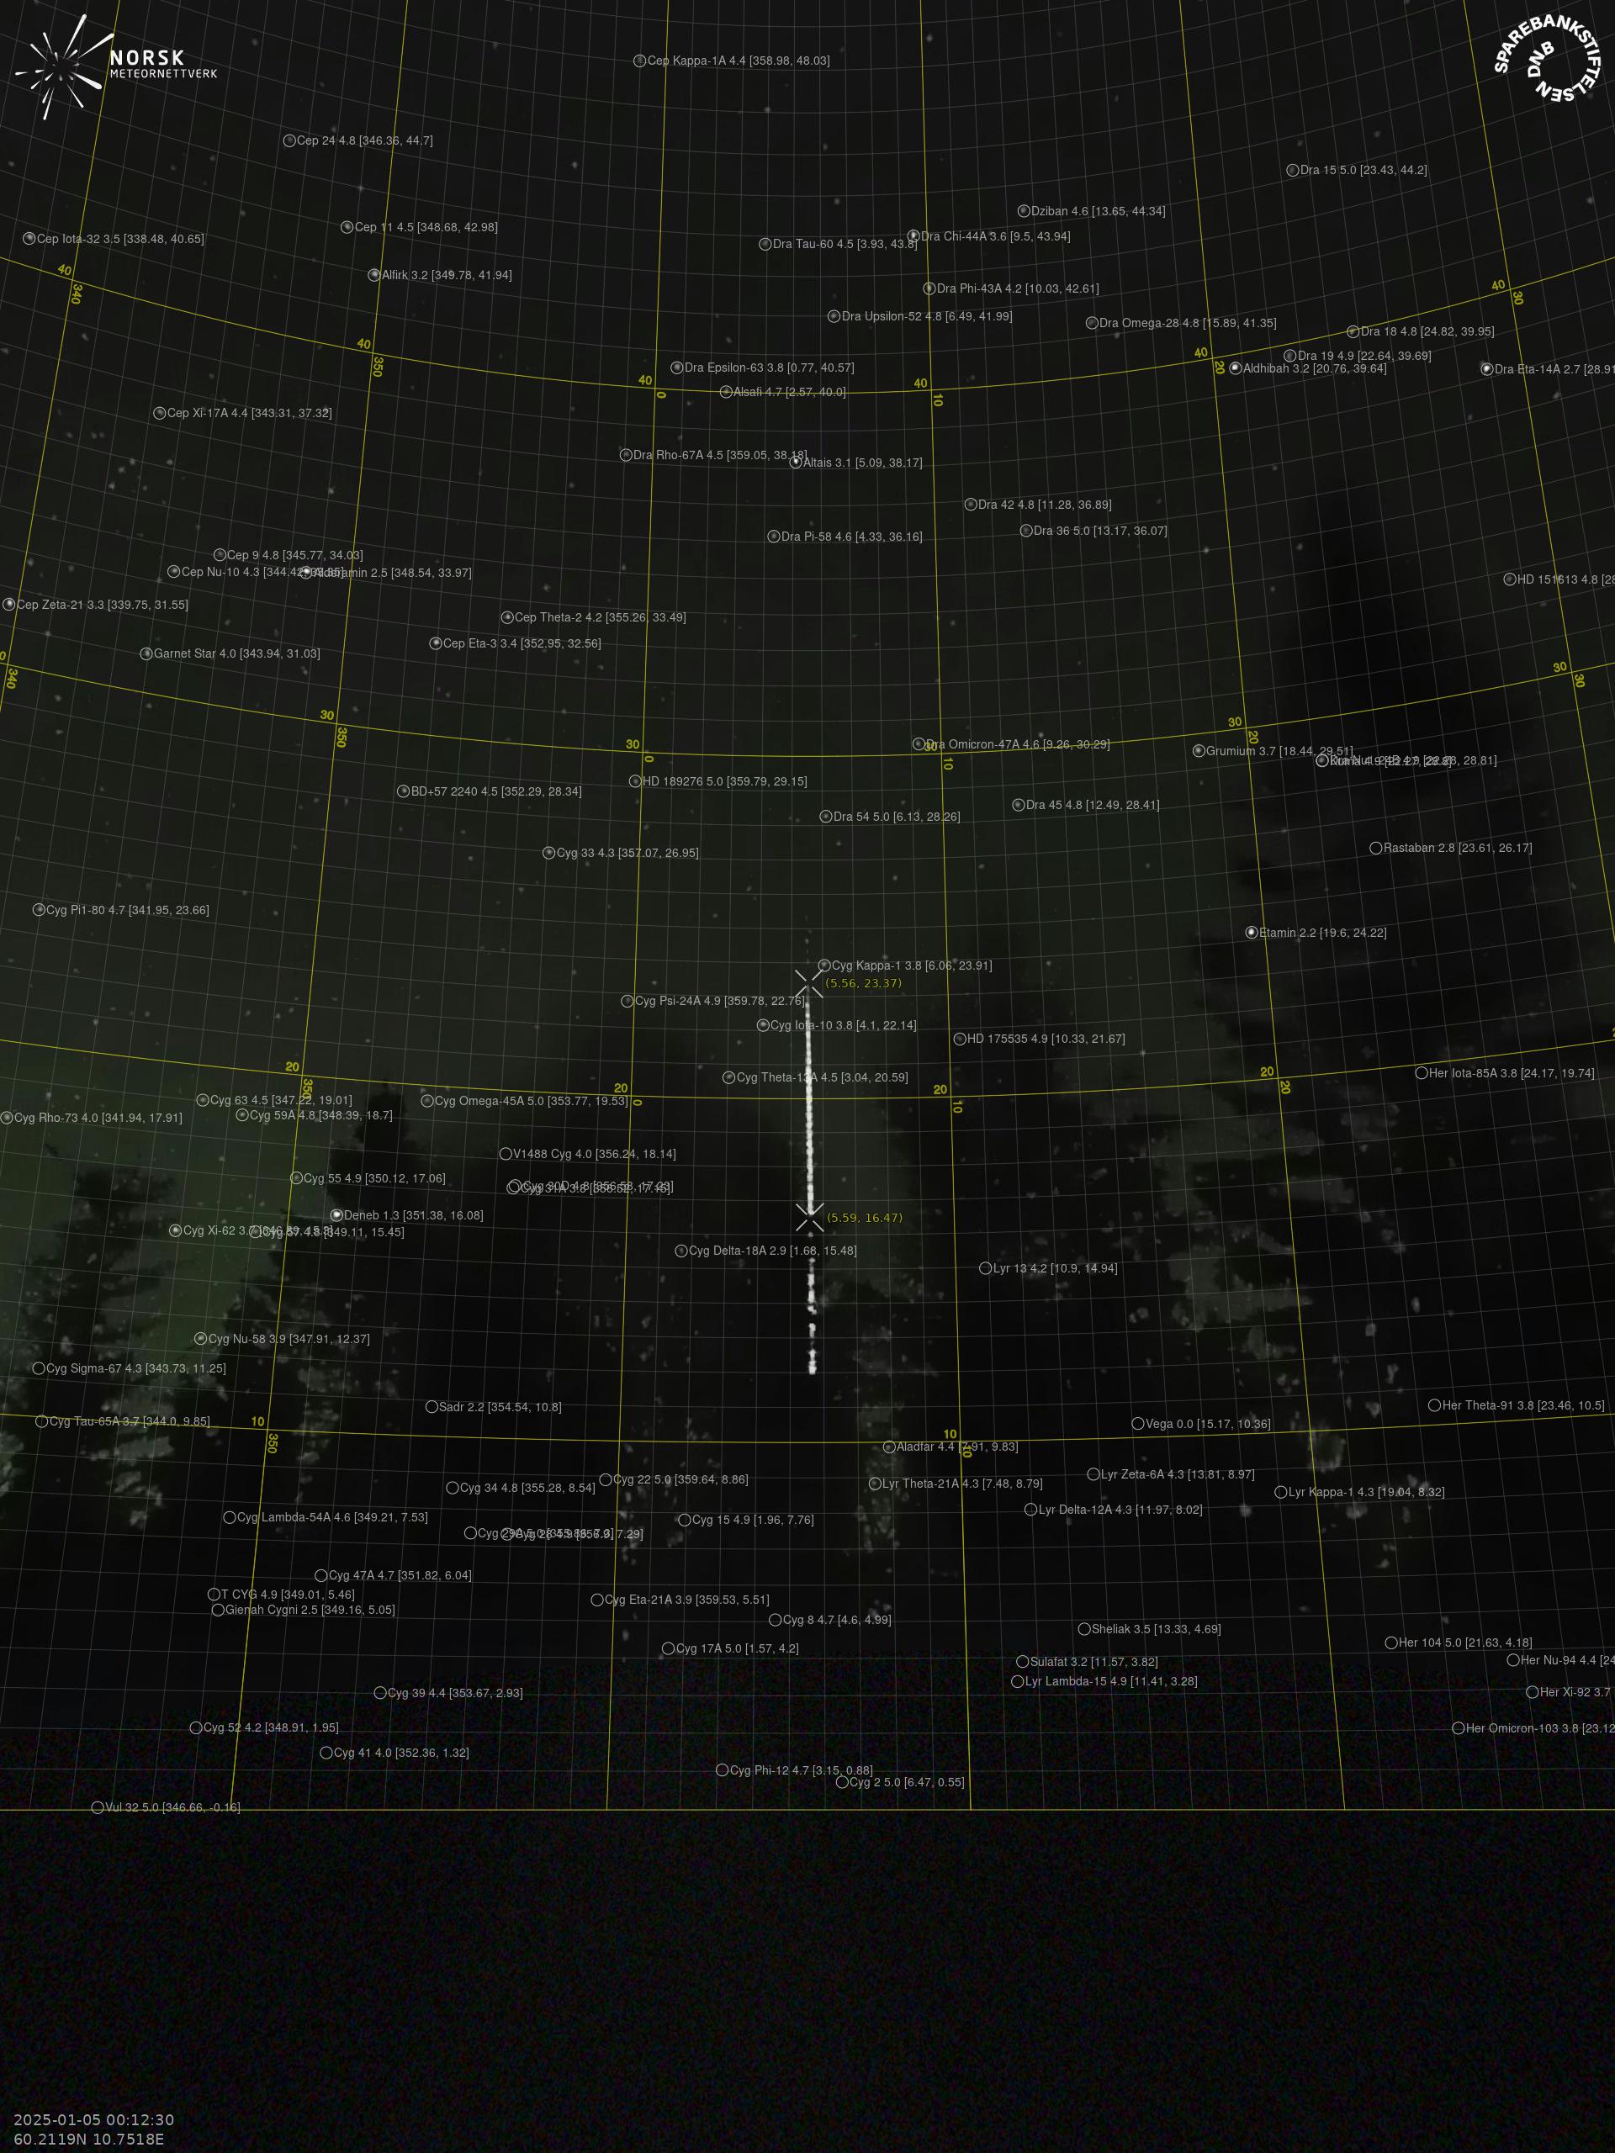Click the Cyg Kappa-1 3.8 star marker
Screen dimensions: 1615x2153
pos(824,965)
